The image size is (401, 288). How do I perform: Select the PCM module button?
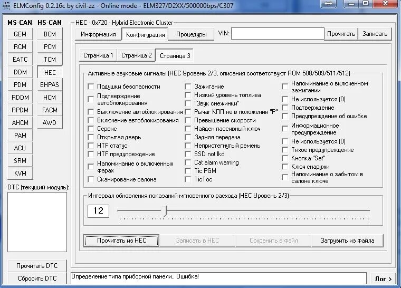[x=50, y=47]
